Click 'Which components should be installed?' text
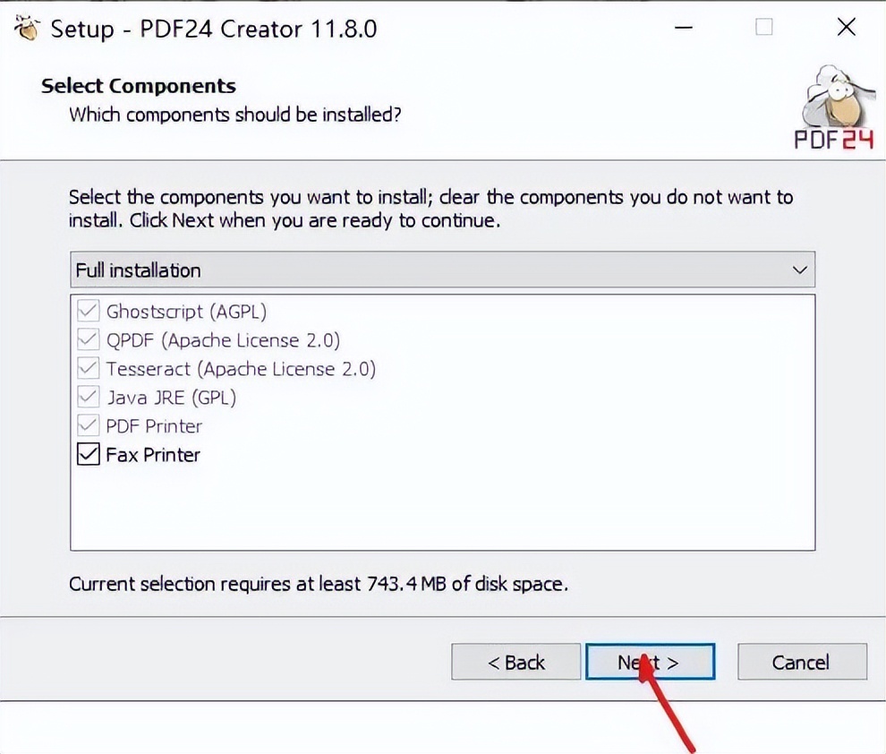Viewport: 886px width, 754px height. [235, 115]
